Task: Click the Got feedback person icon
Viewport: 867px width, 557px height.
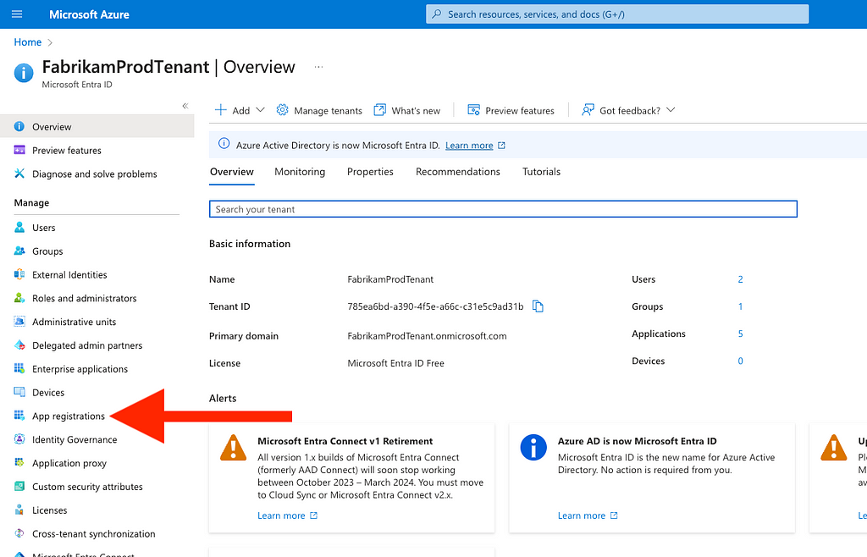Action: click(588, 110)
